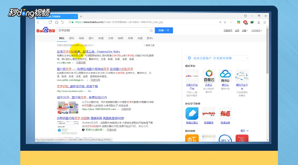The width and height of the screenshot is (298, 165).
Task: Expand the address bar dropdown chevron
Action: 231,22
